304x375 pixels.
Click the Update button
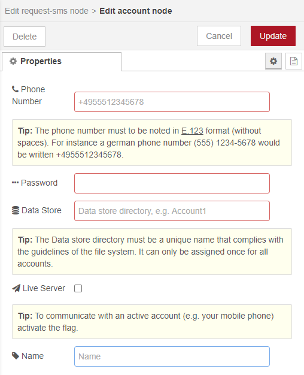click(x=273, y=36)
